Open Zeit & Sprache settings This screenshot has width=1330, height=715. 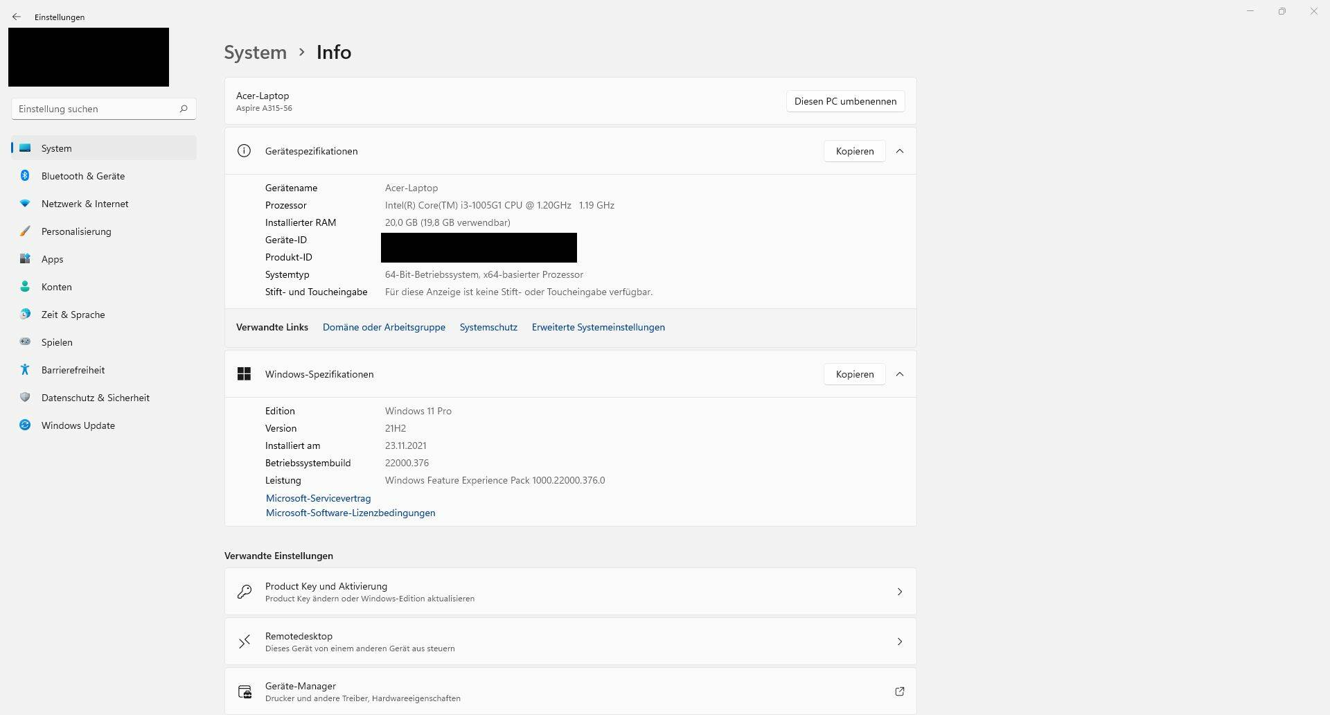[104, 315]
